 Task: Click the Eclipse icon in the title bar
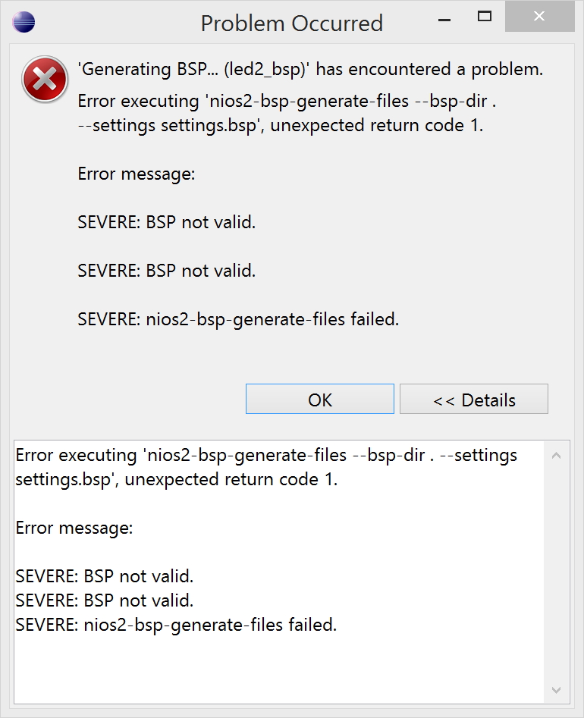pos(24,22)
